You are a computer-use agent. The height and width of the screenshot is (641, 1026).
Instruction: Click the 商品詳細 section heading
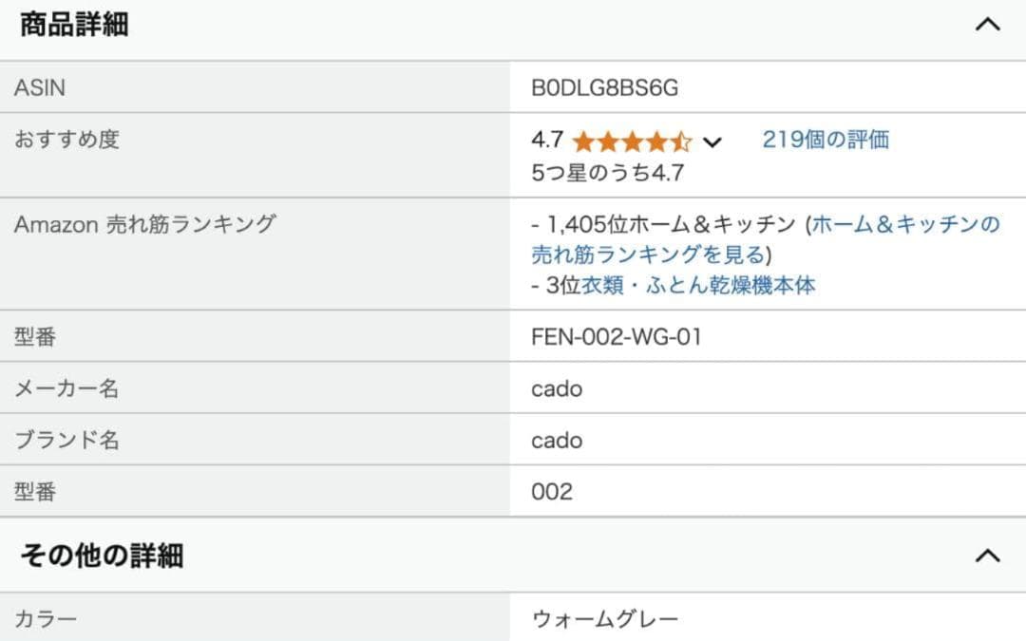(x=74, y=26)
